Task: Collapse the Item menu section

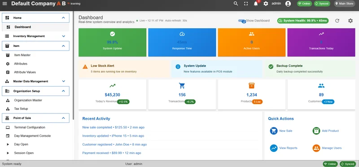Action: tap(35, 46)
